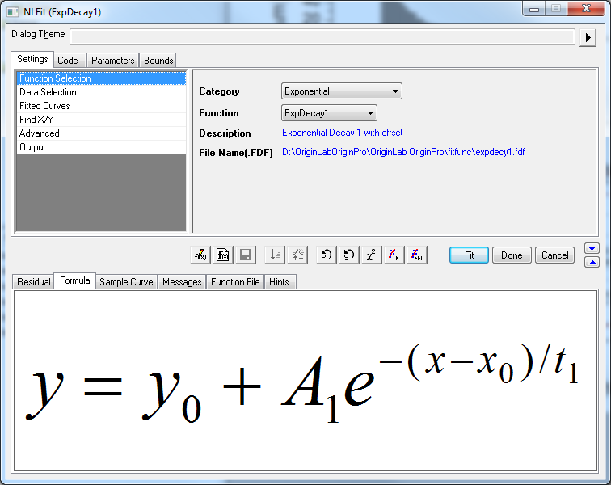Select Advanced in settings list
This screenshot has width=611, height=485.
coord(101,133)
